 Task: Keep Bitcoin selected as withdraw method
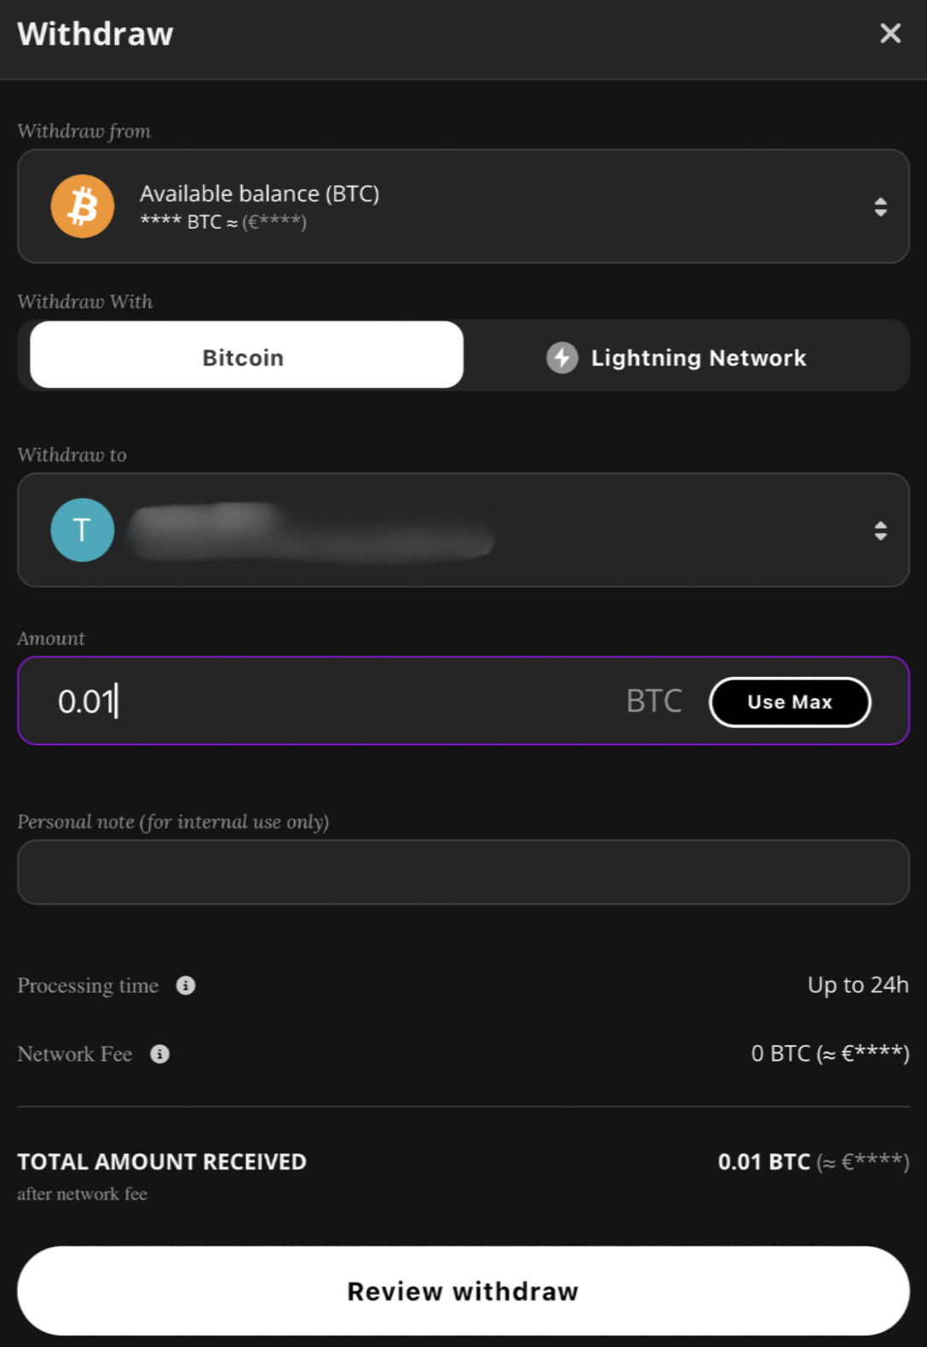click(x=242, y=356)
